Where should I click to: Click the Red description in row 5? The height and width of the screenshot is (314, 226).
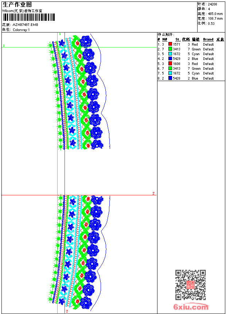pos(195,64)
